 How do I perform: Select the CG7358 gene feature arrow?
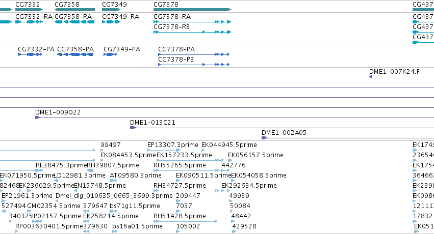[75, 10]
